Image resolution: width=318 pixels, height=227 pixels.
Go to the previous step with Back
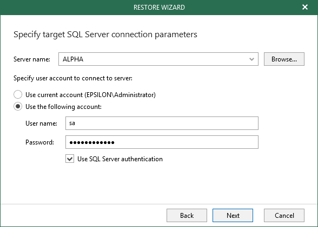[x=187, y=216]
